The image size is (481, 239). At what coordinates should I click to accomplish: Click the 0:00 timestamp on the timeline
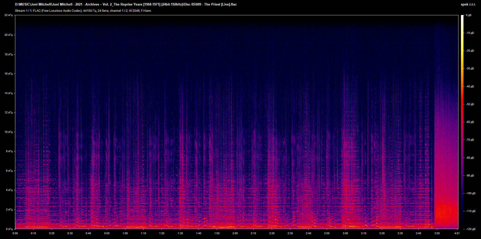(15, 233)
